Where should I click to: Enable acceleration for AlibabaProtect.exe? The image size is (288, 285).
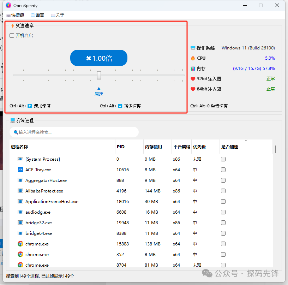tap(223, 191)
